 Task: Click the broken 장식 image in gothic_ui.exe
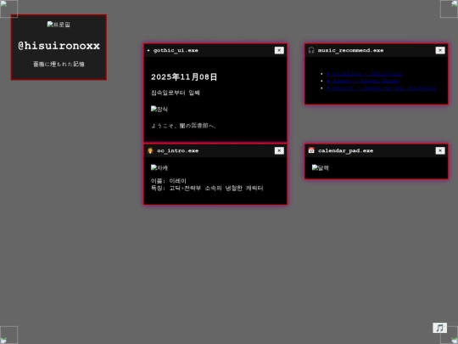tap(159, 109)
